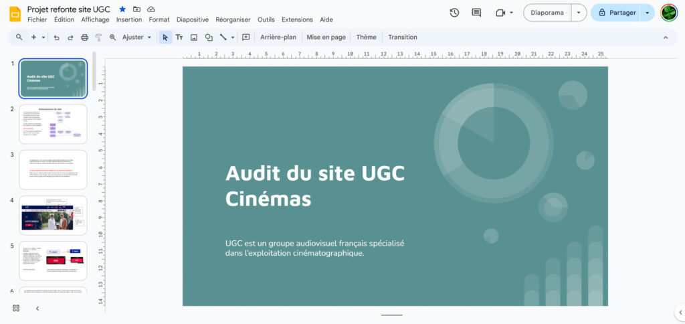Open the Diapositive menu
685x324 pixels.
193,19
